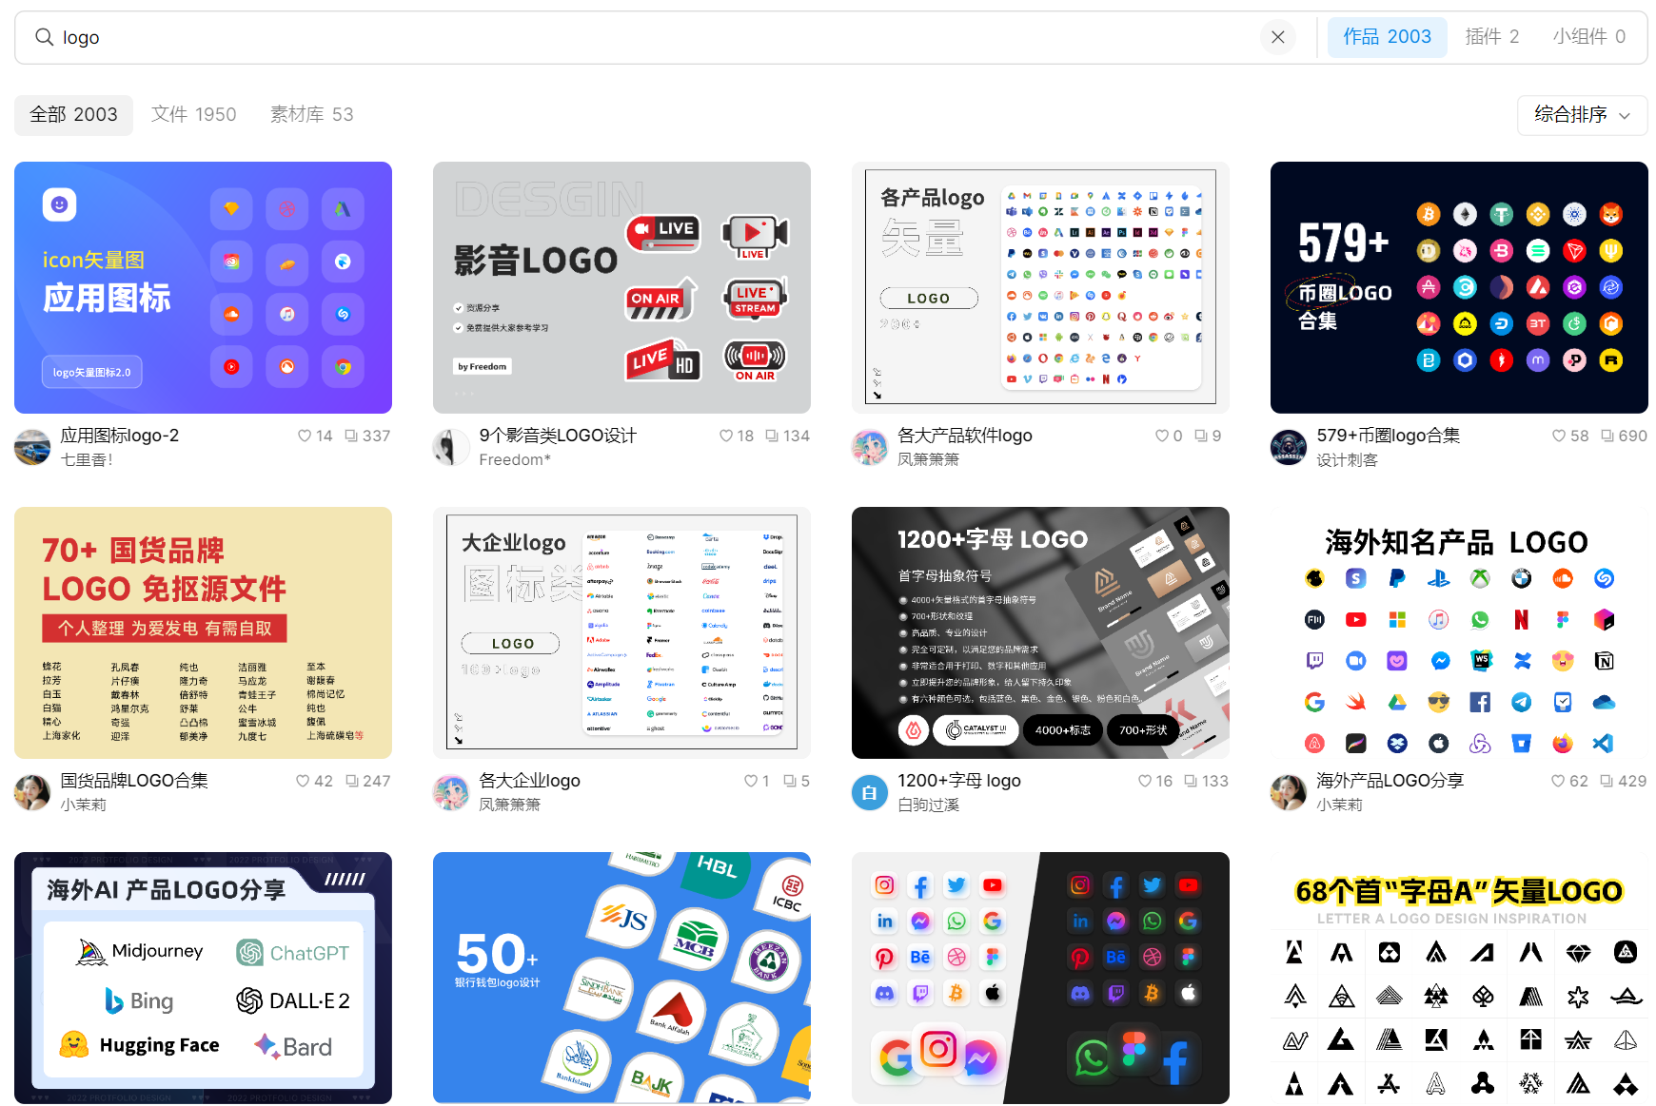Image resolution: width=1656 pixels, height=1106 pixels.
Task: Open the 579+币圈logo合集 thumbnail
Action: [1459, 287]
